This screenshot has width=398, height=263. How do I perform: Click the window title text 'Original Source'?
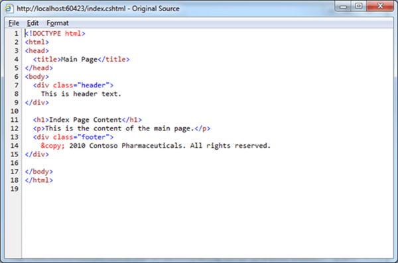pyautogui.click(x=156, y=9)
